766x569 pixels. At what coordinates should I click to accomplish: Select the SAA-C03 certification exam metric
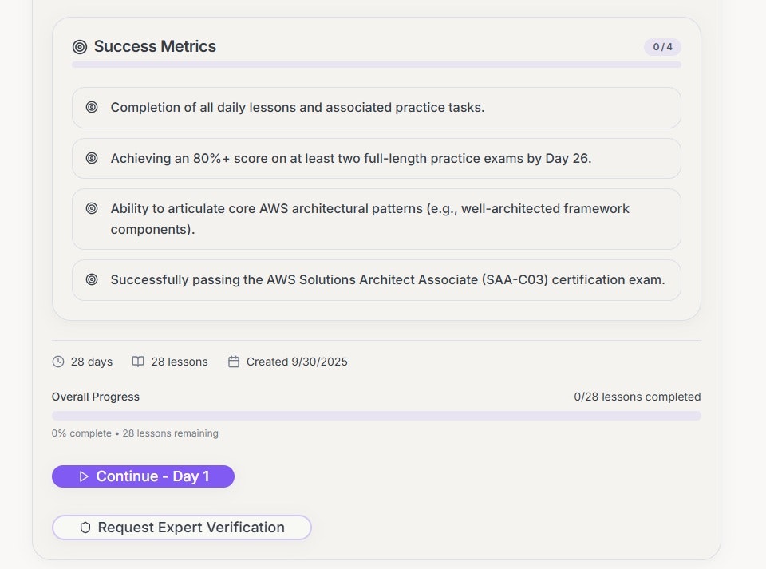point(376,280)
